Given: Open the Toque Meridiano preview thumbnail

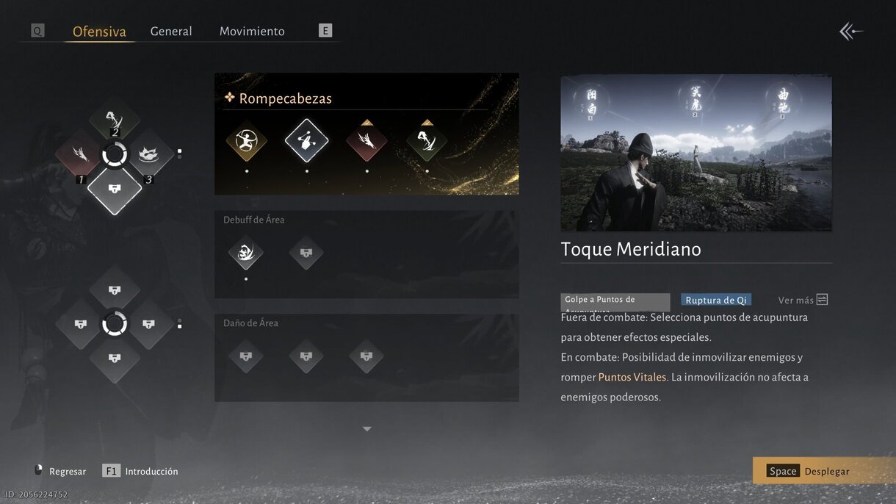Looking at the screenshot, I should (x=696, y=153).
